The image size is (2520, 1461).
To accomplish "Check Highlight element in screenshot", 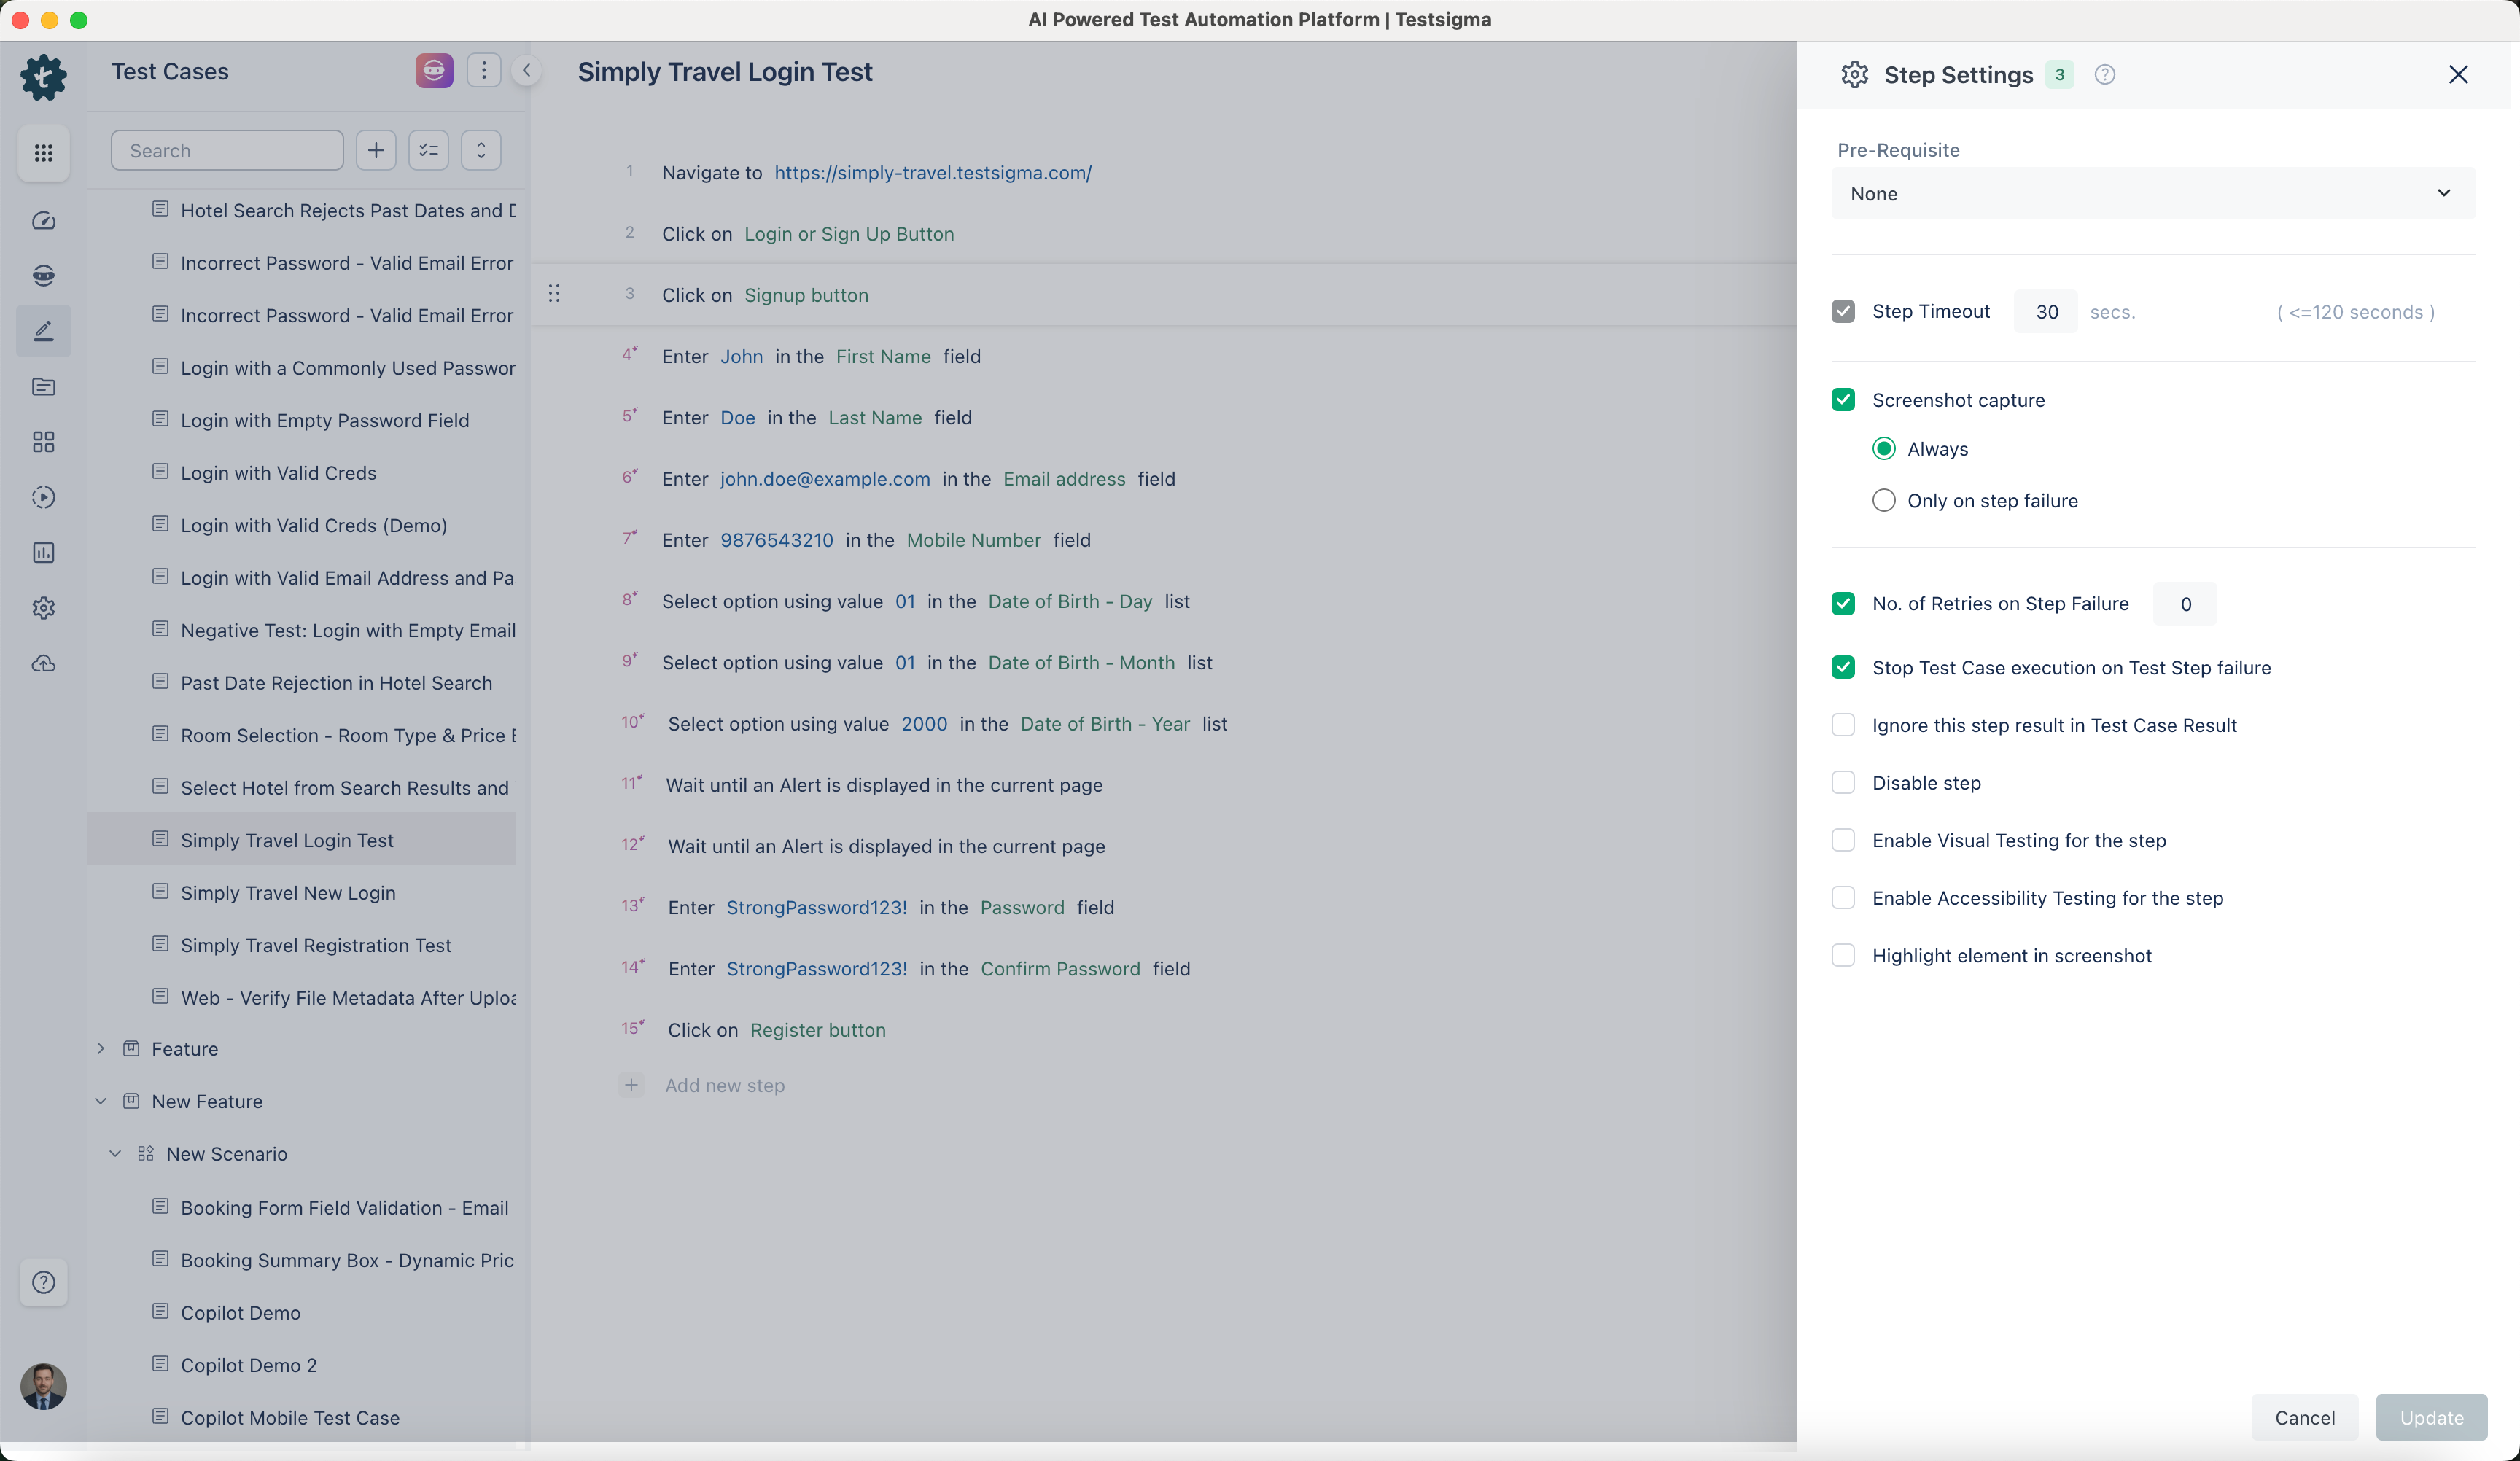I will pyautogui.click(x=1844, y=956).
